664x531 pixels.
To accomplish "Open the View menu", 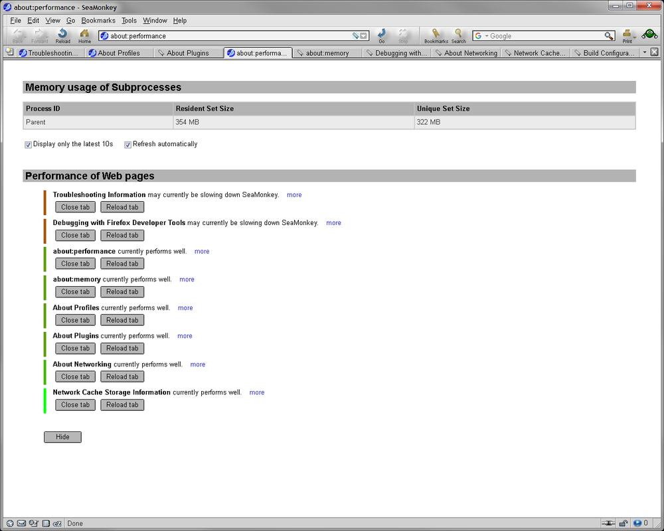I will [x=52, y=21].
